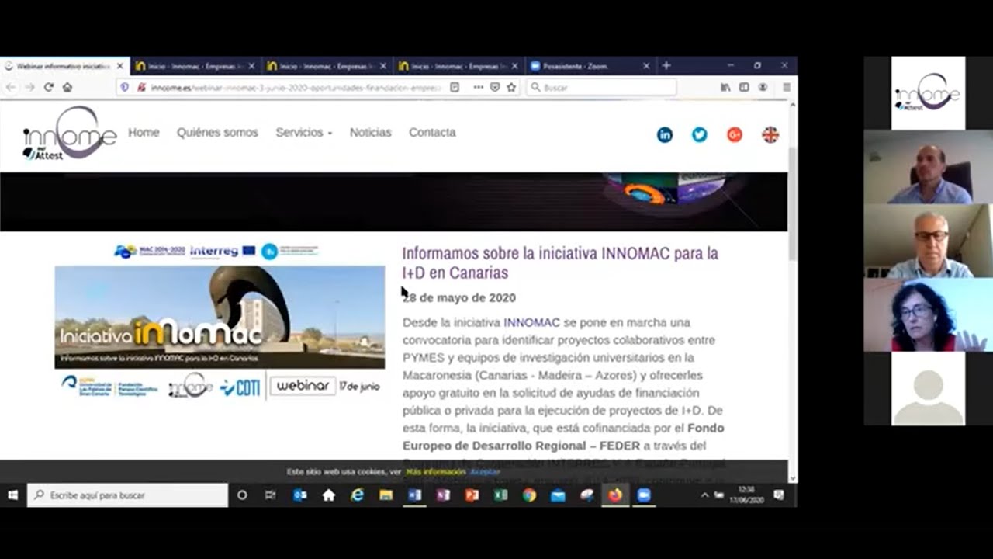The width and height of the screenshot is (993, 559).
Task: Click the Windows search box Escribe aquí para buscar
Action: click(x=128, y=495)
